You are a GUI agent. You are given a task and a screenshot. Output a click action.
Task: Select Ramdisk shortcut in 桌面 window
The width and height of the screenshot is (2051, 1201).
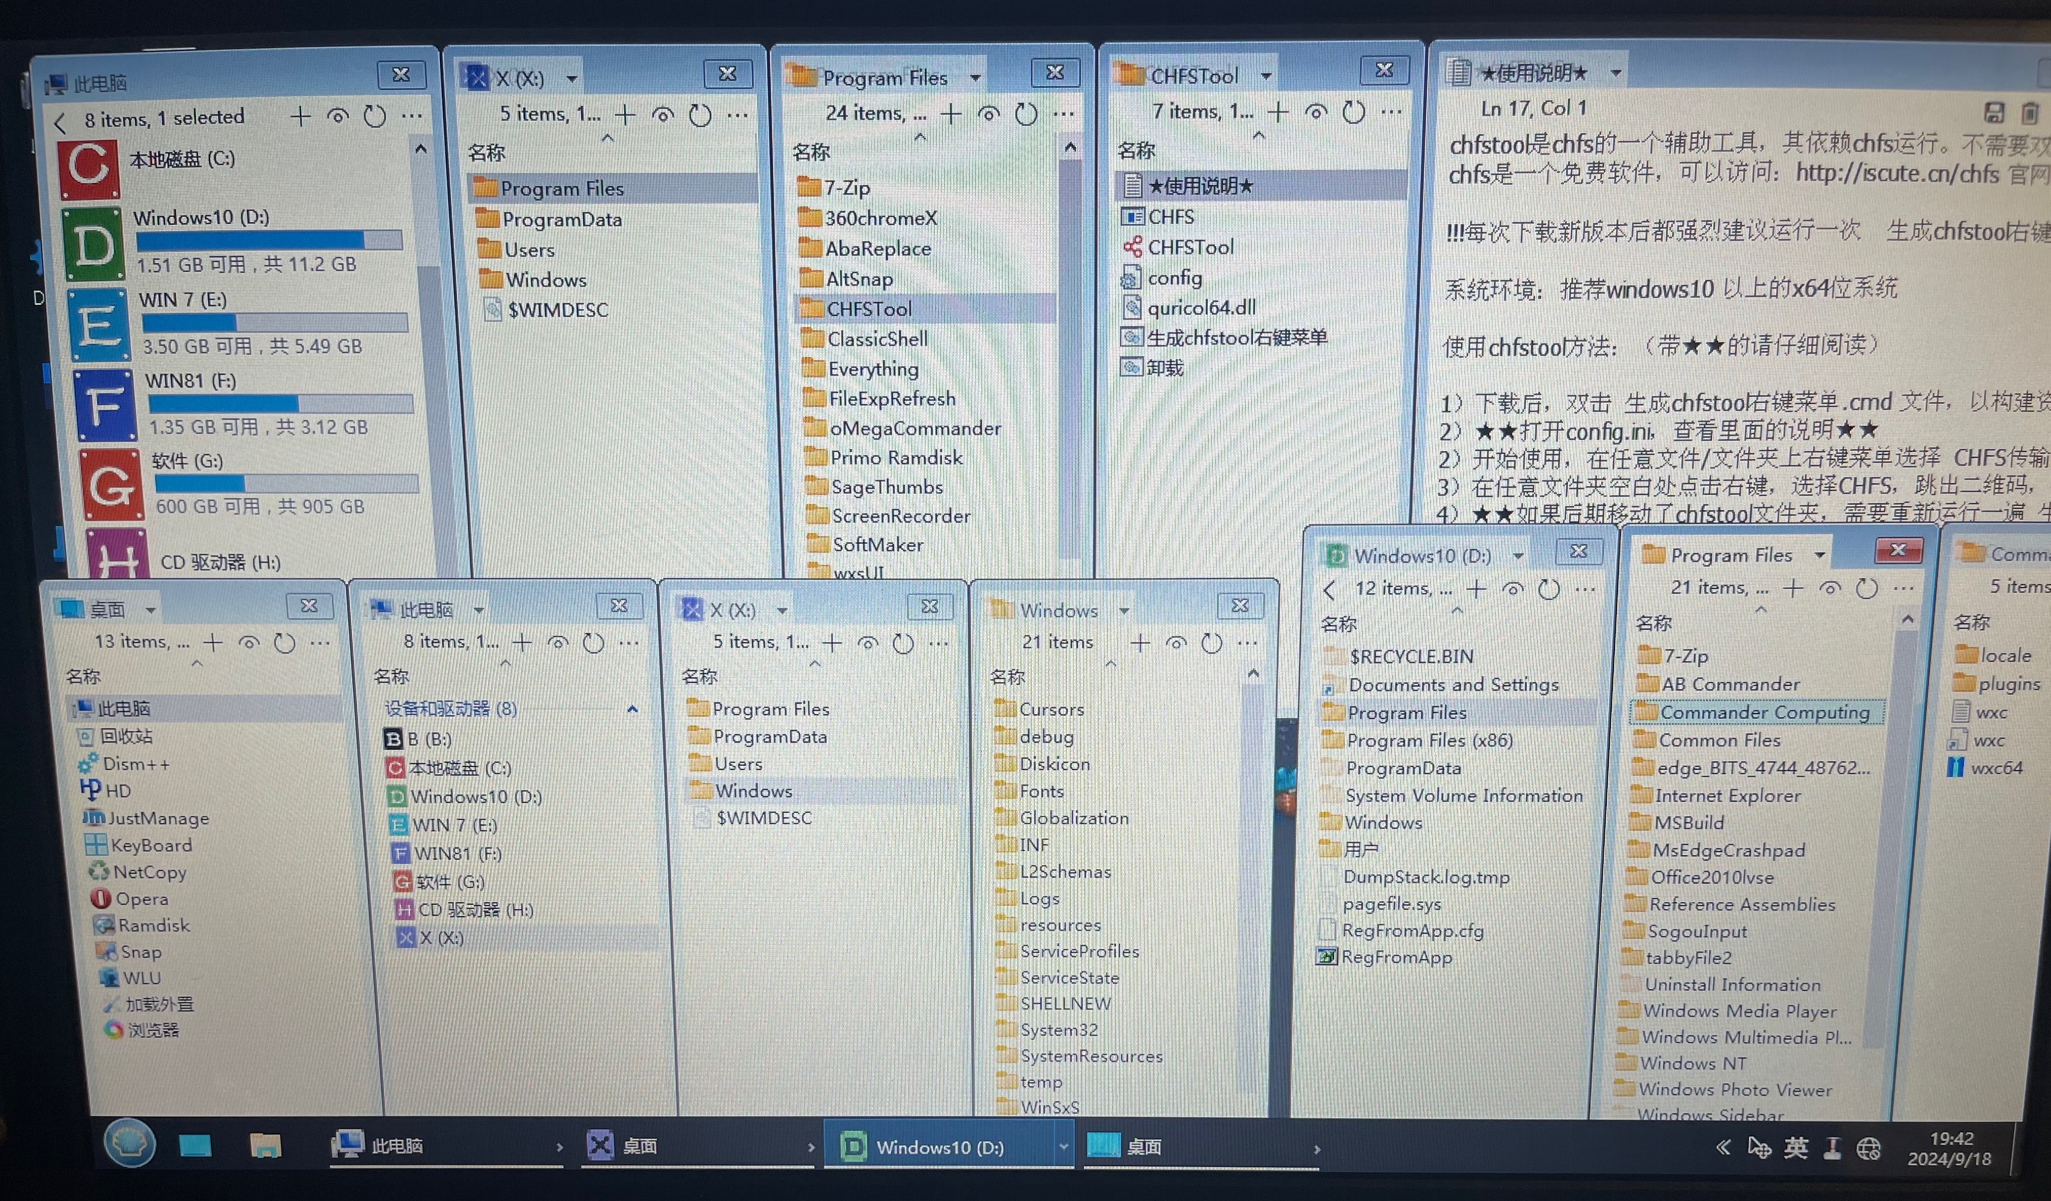click(141, 925)
